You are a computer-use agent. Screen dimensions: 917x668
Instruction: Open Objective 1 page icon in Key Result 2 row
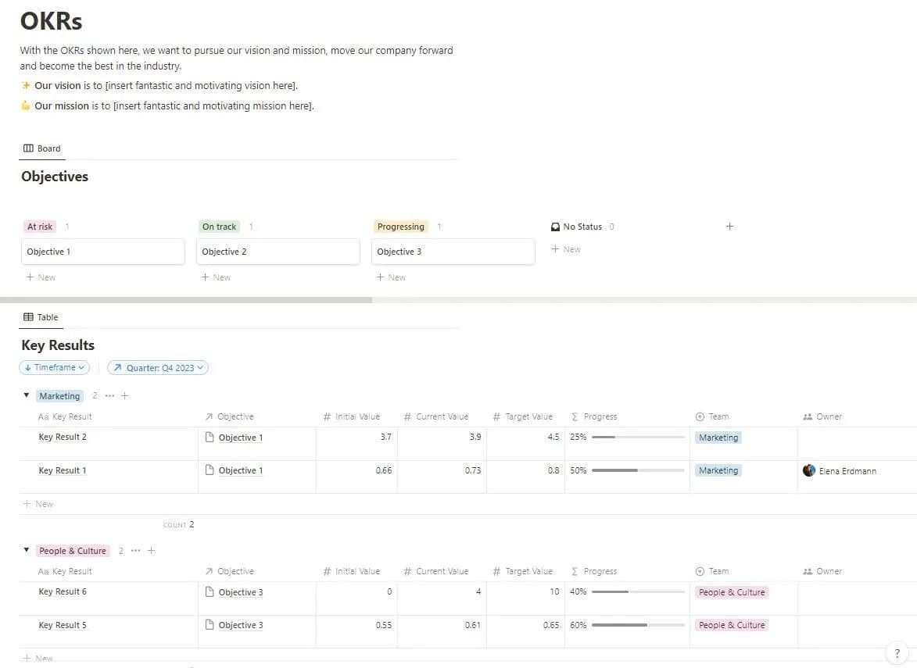click(210, 438)
